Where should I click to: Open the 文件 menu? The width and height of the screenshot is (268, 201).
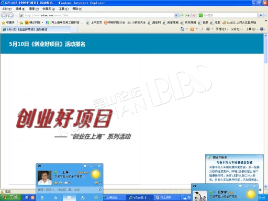[7, 8]
